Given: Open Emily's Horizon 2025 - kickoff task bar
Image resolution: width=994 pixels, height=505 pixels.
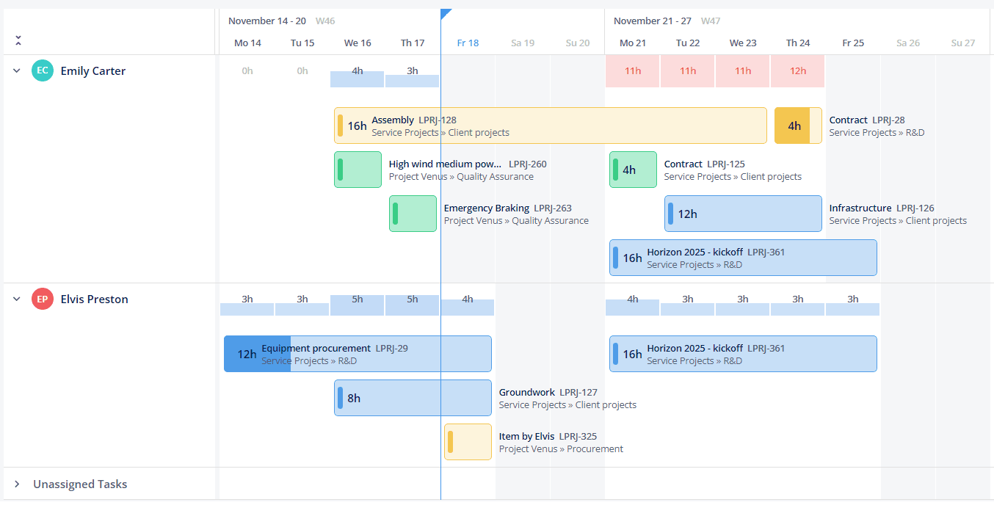Looking at the screenshot, I should point(743,258).
